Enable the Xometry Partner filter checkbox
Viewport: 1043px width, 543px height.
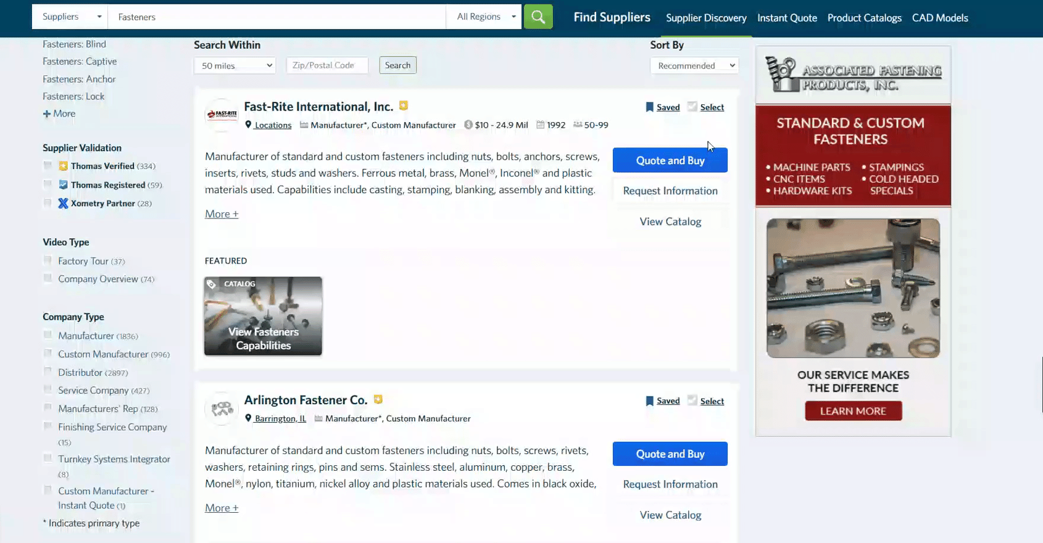pyautogui.click(x=48, y=202)
